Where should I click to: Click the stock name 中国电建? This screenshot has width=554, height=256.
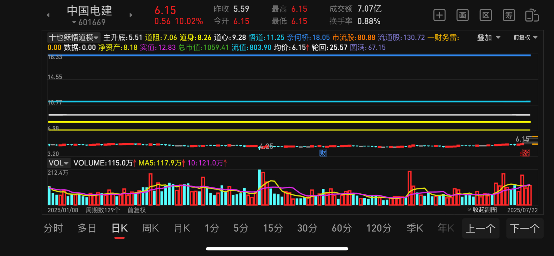coord(90,10)
